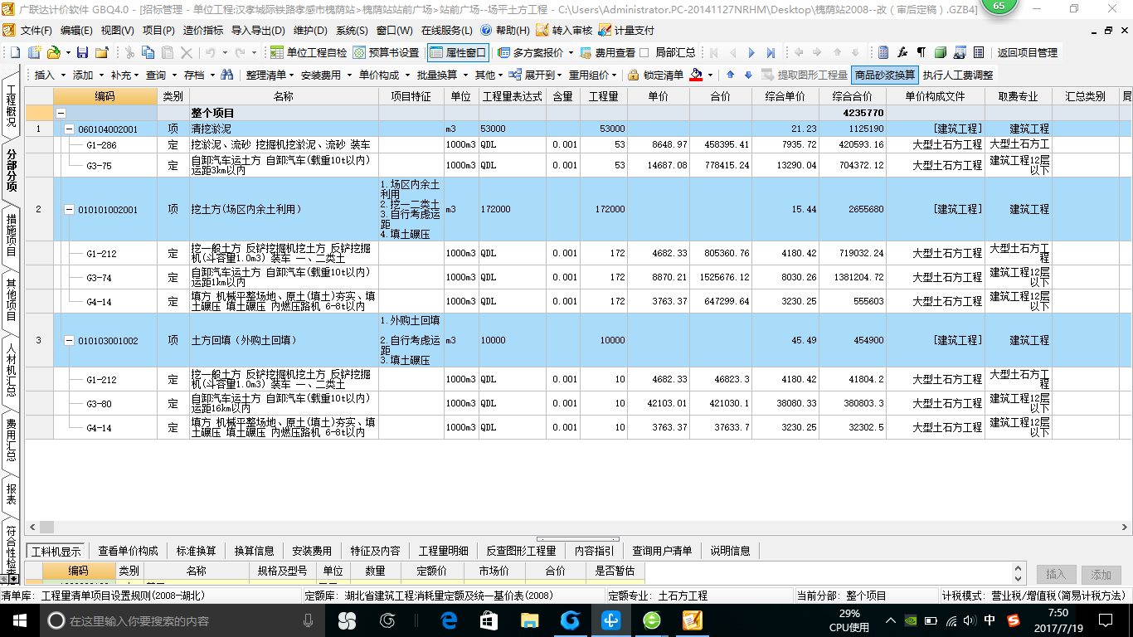Click the 综合单价 column header
The image size is (1133, 637).
(786, 97)
